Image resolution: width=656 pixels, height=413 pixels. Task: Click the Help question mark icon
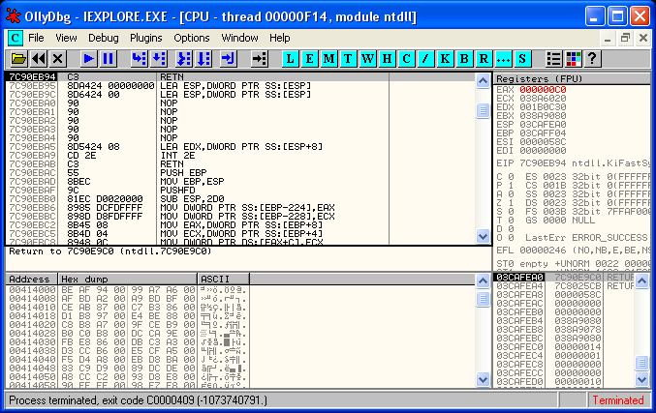592,59
